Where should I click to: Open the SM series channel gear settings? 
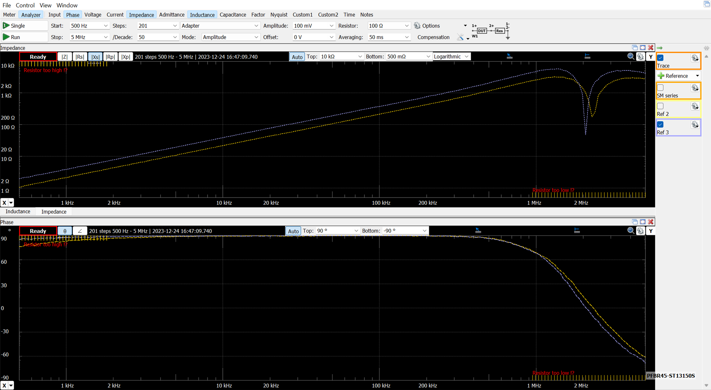click(695, 88)
